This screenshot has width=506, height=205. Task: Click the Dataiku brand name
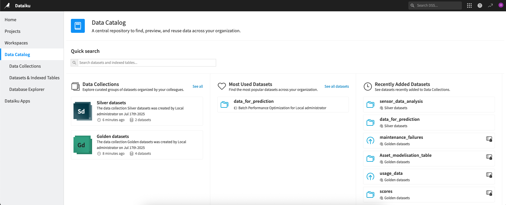23,6
